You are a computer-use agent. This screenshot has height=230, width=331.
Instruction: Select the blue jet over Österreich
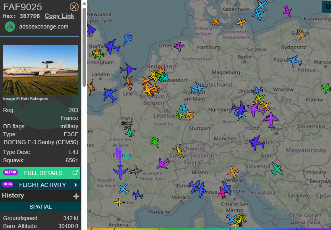(256, 143)
